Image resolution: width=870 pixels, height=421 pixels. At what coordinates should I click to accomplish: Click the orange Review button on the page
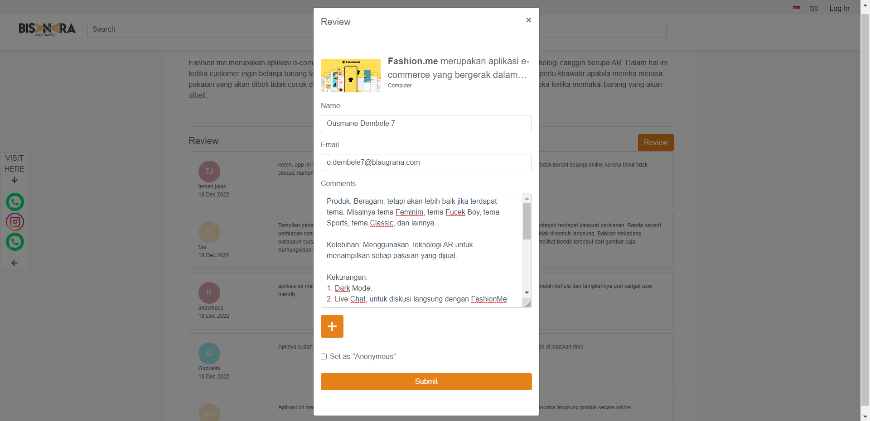[656, 143]
